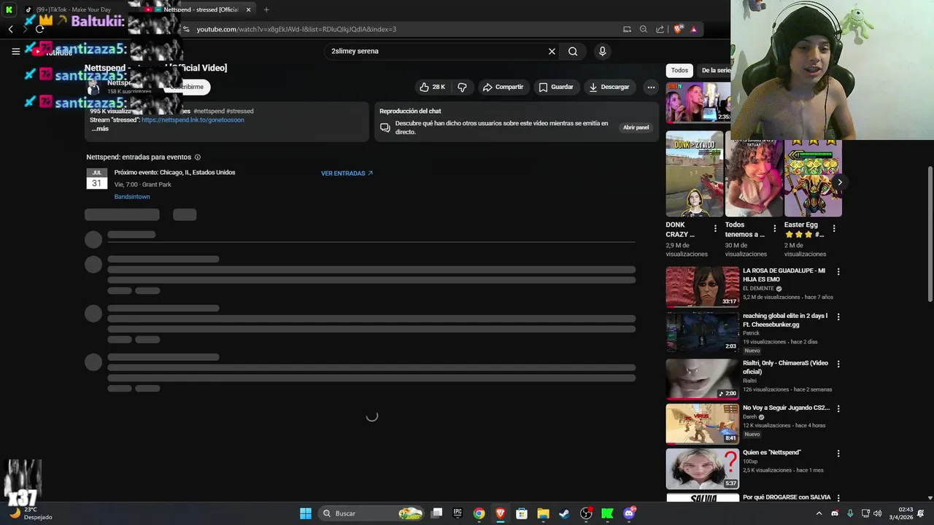Select the Todos filter chip
The image size is (934, 525).
[679, 71]
